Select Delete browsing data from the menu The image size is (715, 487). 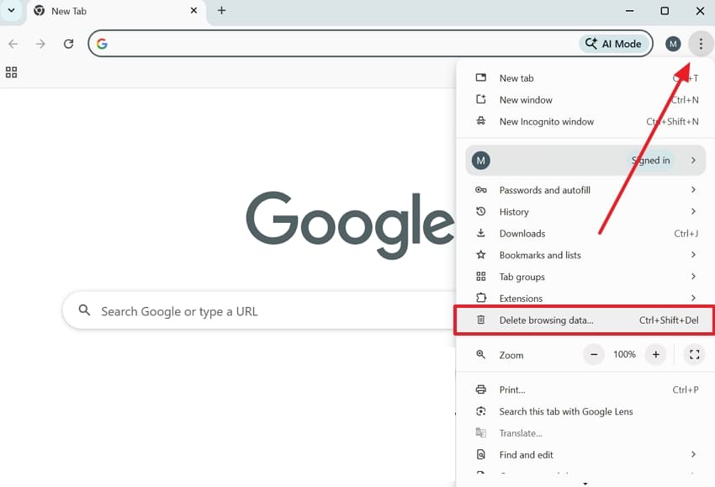(547, 320)
